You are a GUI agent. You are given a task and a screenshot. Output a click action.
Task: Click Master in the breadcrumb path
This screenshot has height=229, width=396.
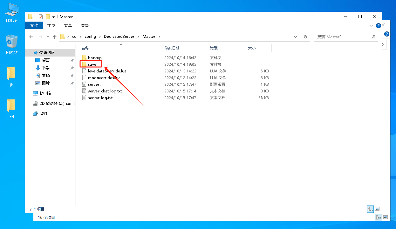[149, 37]
